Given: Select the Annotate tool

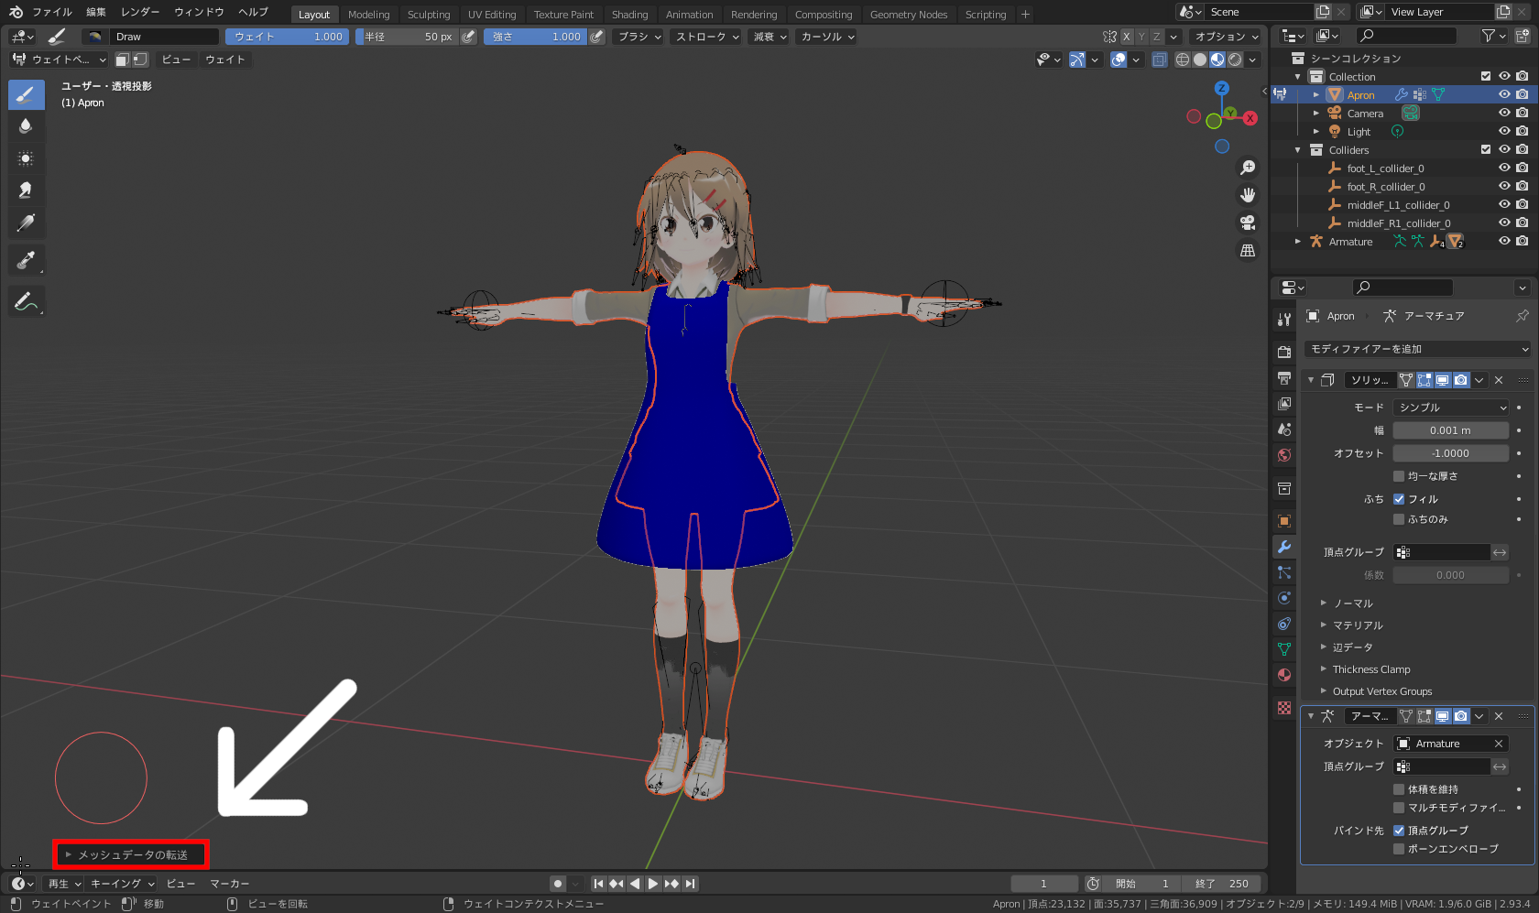Looking at the screenshot, I should (26, 300).
